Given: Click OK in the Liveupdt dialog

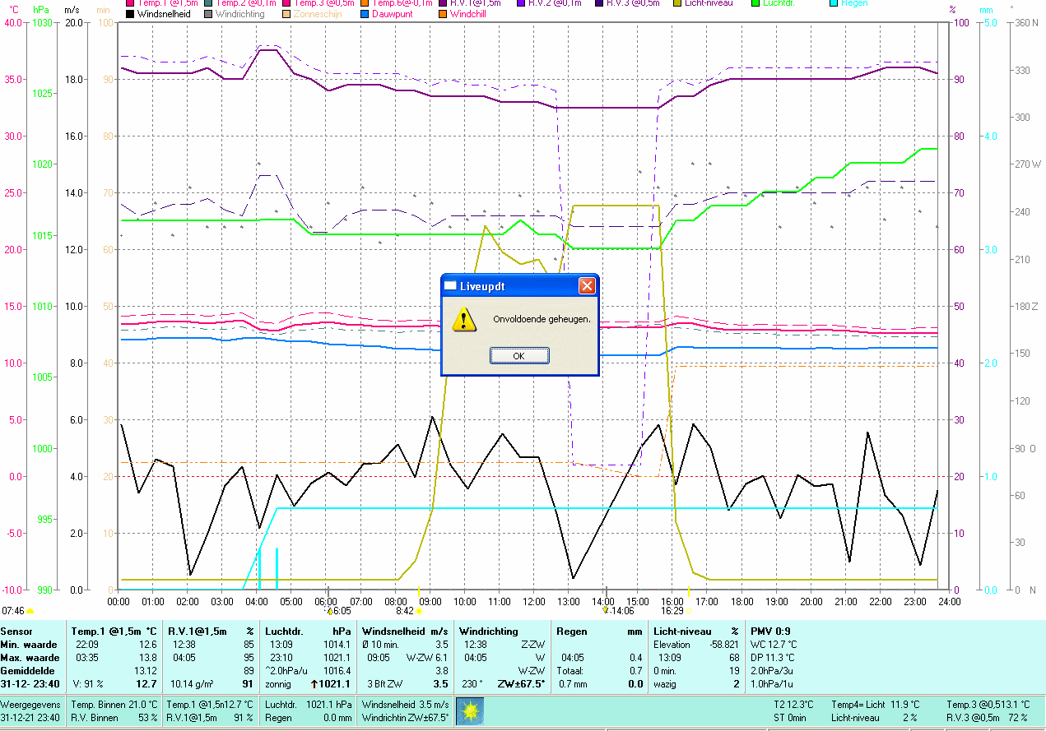Looking at the screenshot, I should (518, 356).
